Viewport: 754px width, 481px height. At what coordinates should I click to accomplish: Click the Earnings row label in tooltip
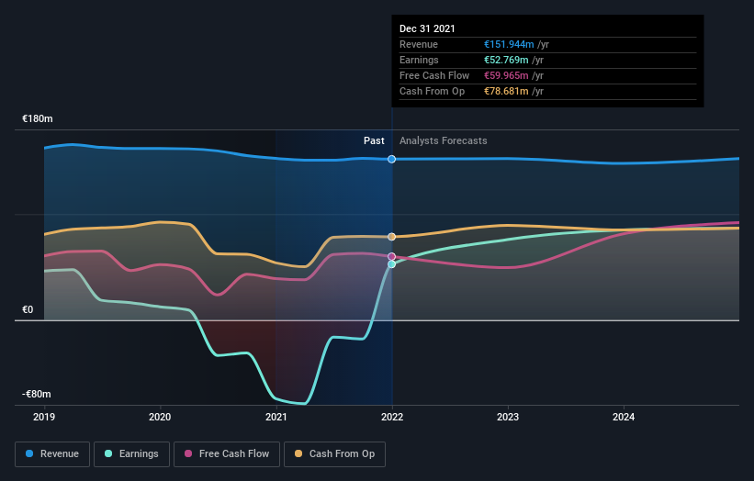point(419,60)
